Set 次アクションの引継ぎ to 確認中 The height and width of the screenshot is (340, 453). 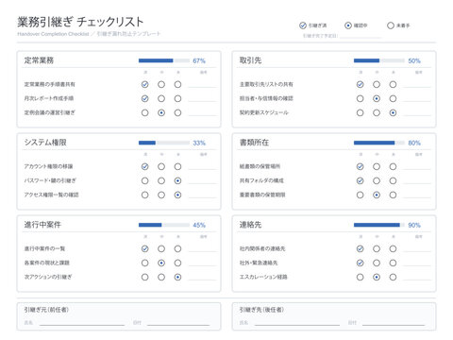click(x=161, y=277)
